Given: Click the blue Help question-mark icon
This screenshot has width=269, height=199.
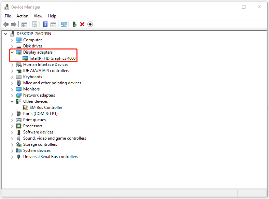Looking at the screenshot, I should pos(45,24).
